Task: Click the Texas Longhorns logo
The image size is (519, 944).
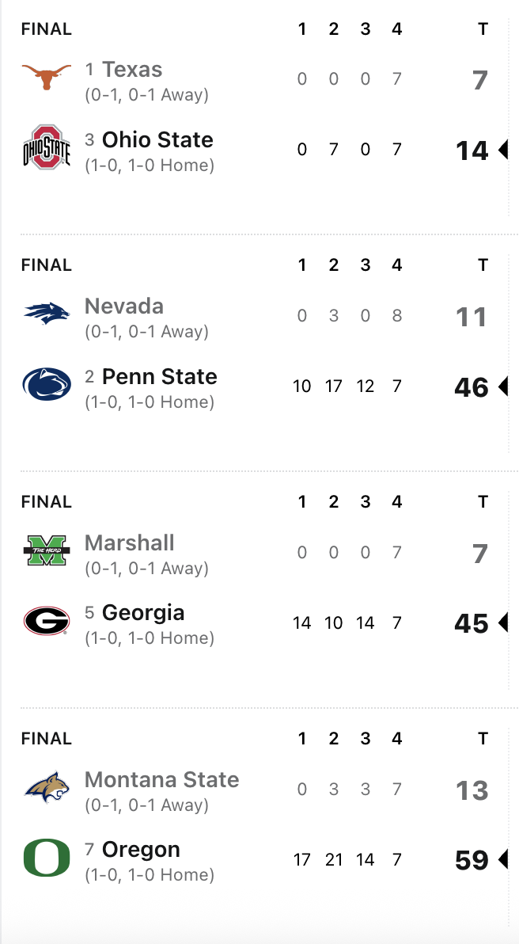Action: (x=47, y=78)
